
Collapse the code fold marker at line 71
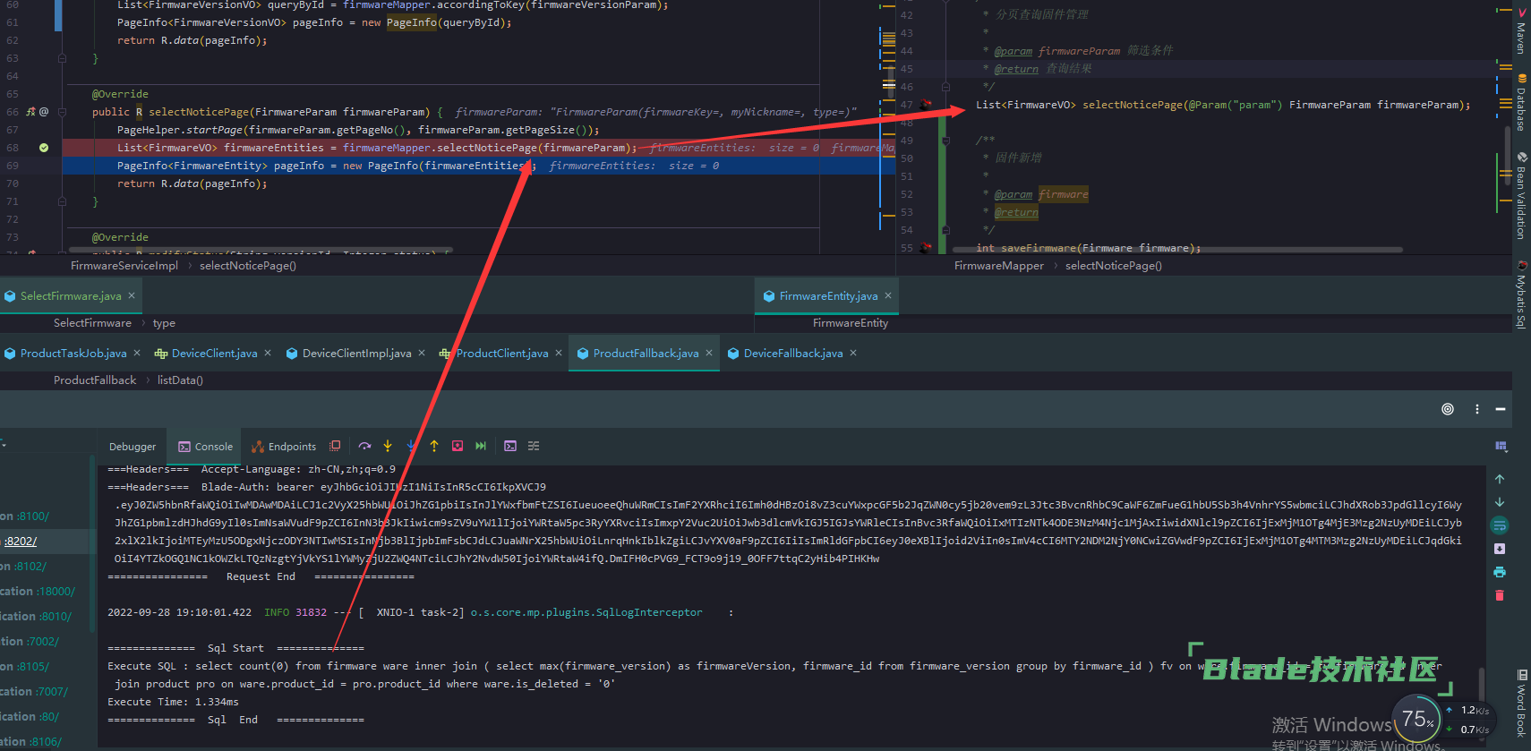(x=62, y=201)
